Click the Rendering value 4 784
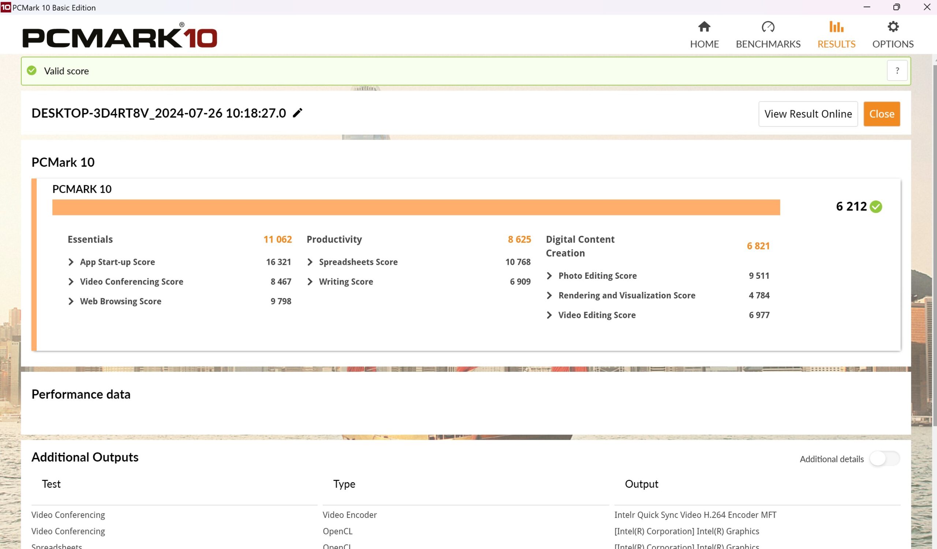The width and height of the screenshot is (937, 549). pos(759,296)
